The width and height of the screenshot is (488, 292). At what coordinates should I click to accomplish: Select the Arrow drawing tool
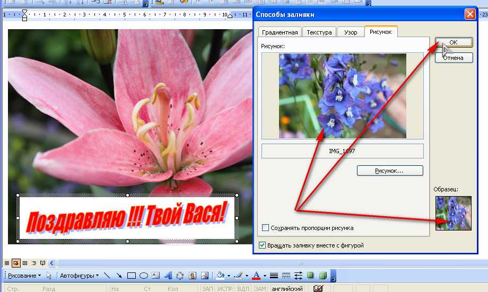coord(119,276)
